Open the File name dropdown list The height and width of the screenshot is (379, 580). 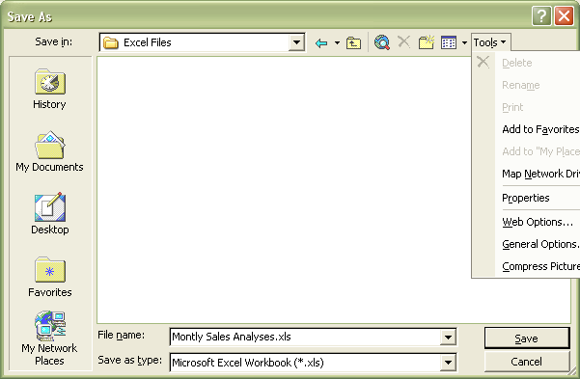tap(448, 337)
